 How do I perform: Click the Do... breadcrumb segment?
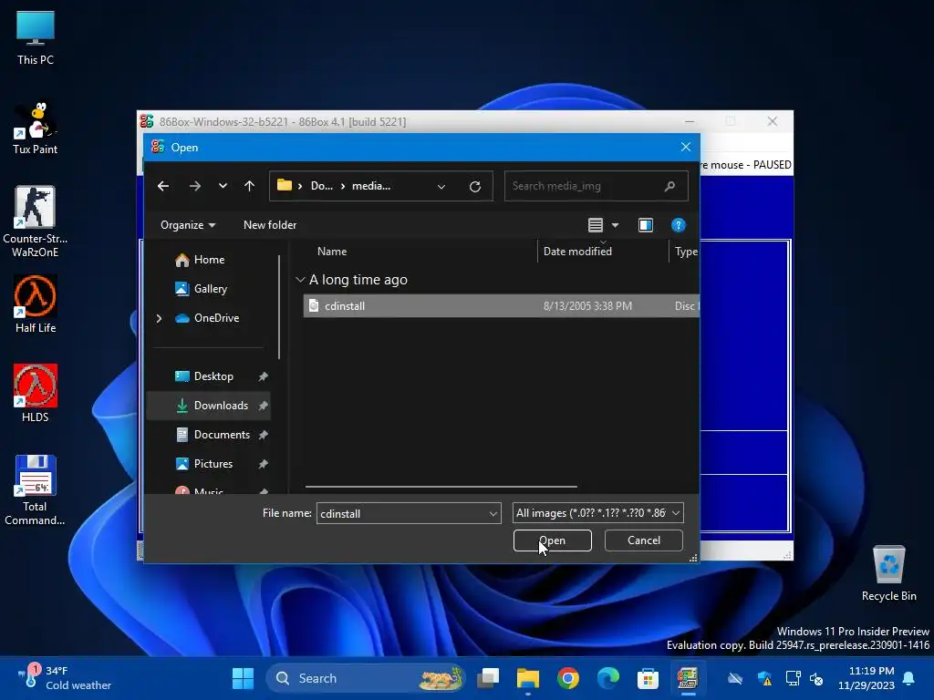click(322, 186)
